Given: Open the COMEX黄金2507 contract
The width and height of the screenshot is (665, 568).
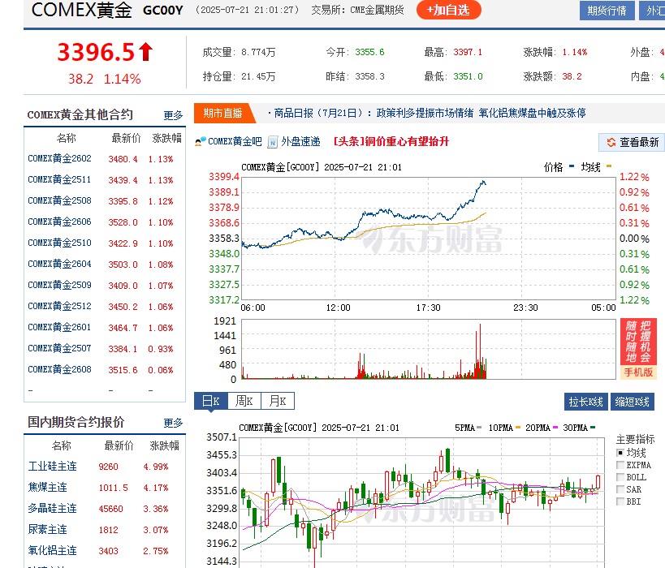Looking at the screenshot, I should click(59, 348).
